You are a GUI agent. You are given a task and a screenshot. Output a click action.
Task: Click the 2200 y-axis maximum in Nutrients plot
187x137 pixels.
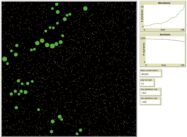[143, 38]
